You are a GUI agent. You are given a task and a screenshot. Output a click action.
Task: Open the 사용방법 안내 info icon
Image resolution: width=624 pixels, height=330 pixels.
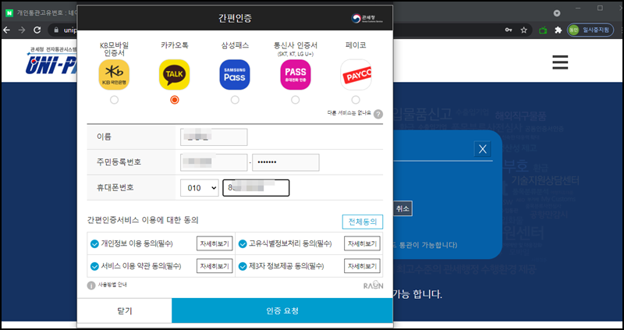tap(91, 286)
